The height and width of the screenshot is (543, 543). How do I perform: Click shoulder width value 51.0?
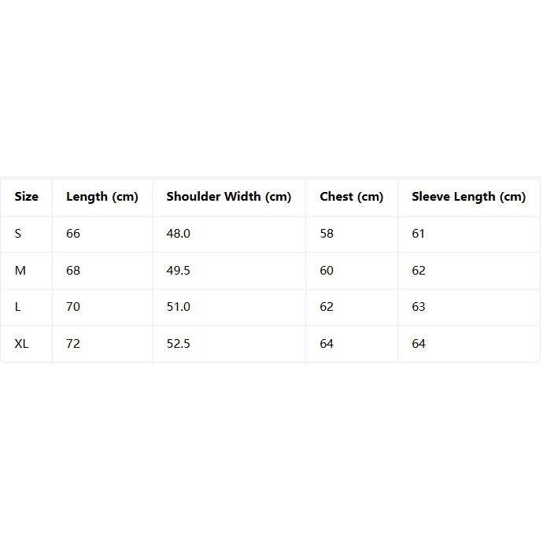pos(179,306)
